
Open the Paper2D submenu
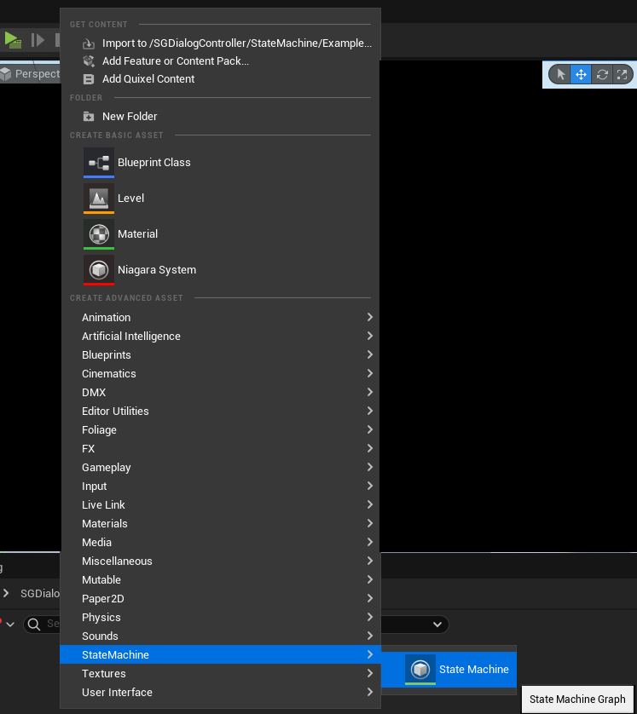click(x=220, y=598)
